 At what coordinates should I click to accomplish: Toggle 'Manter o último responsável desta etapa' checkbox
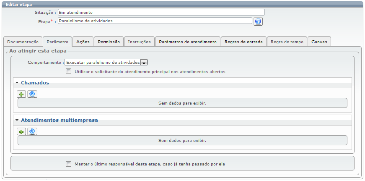pos(69,164)
